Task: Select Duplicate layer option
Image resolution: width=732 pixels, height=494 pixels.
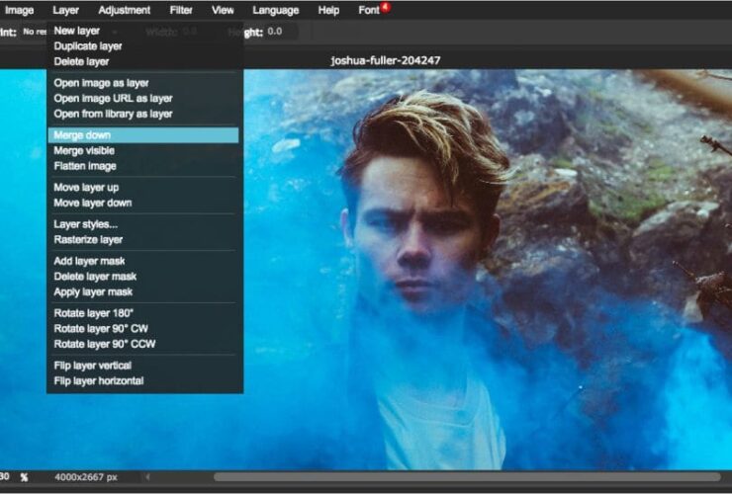Action: [142, 46]
